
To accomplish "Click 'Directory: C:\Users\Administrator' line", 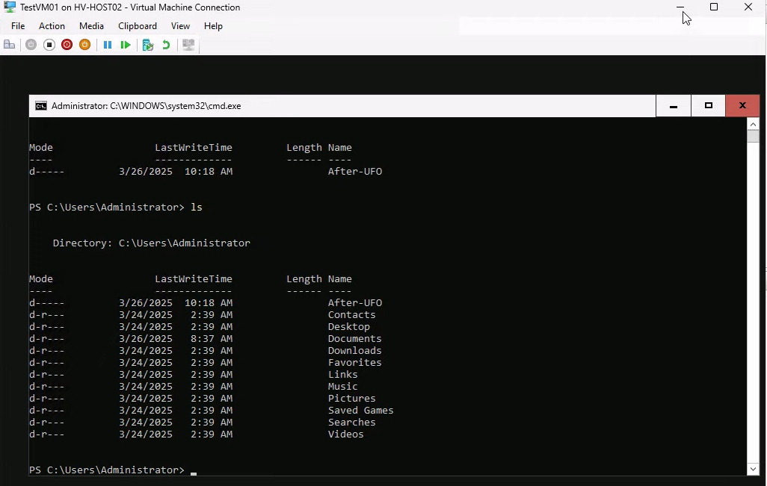I will [x=152, y=243].
